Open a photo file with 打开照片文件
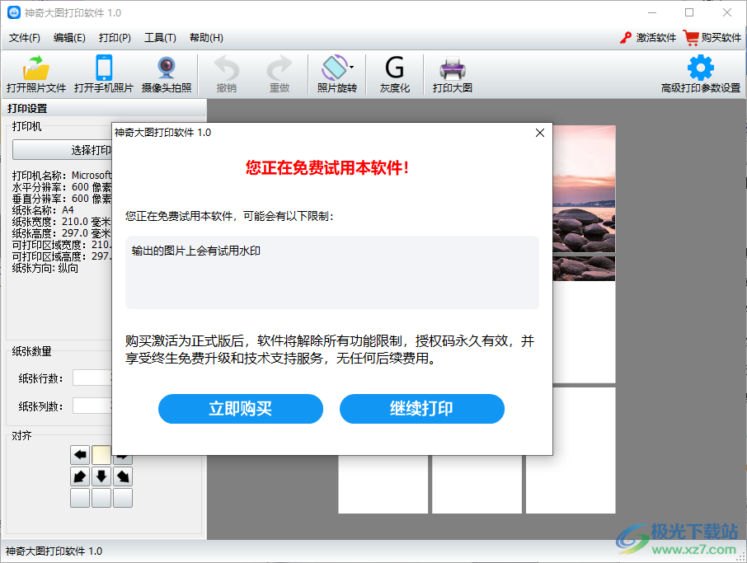This screenshot has width=747, height=563. [35, 74]
